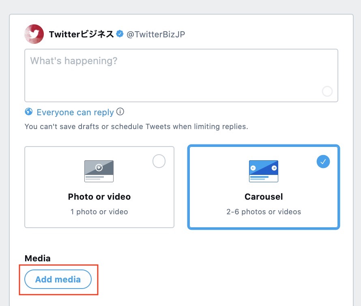Choose the Photo or video title label
Viewport: 361px width, 306px height.
(x=99, y=197)
